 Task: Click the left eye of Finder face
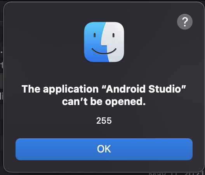(94, 35)
